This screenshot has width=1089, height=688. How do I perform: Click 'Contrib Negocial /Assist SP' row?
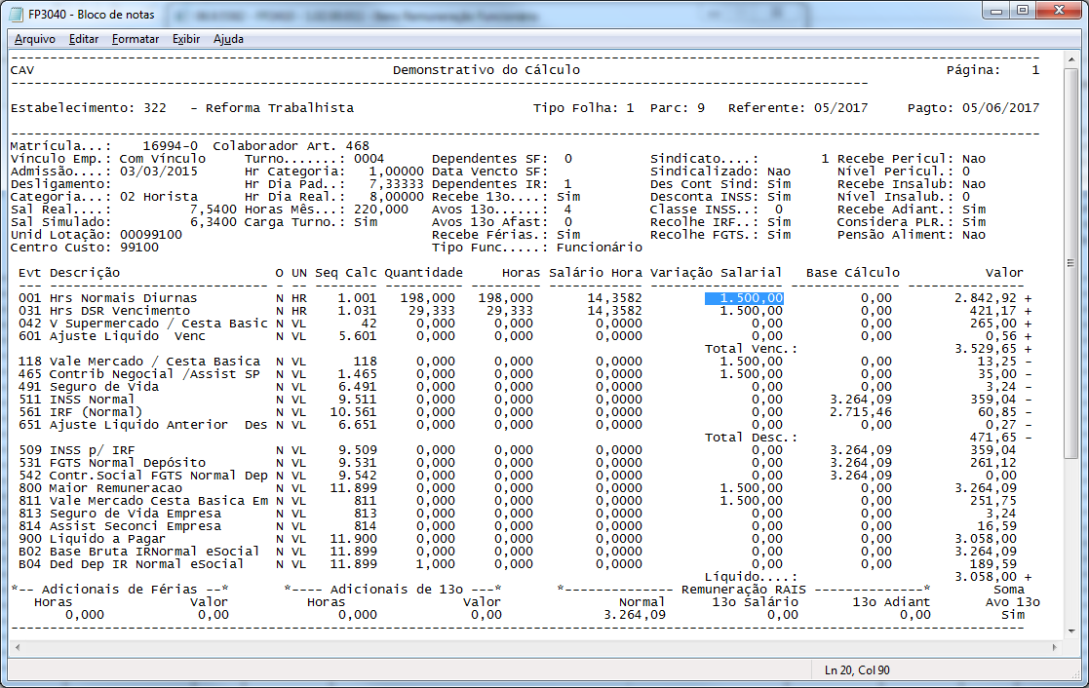tap(154, 374)
